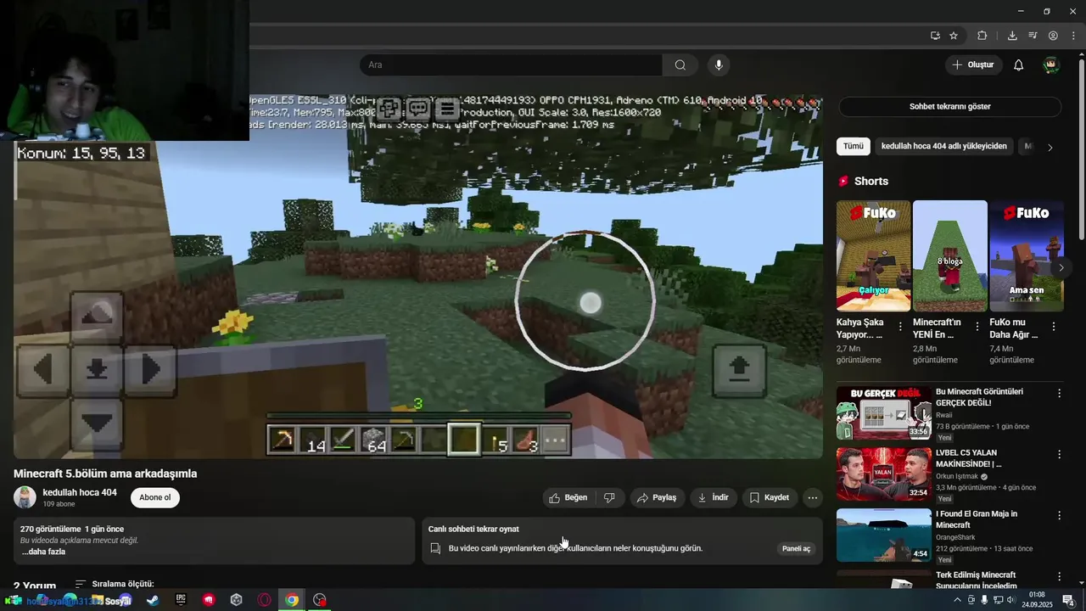
Task: Open the Sıralama ölçütü sort menu
Action: tap(115, 585)
